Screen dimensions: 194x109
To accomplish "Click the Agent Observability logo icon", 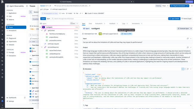I will 7,6.
